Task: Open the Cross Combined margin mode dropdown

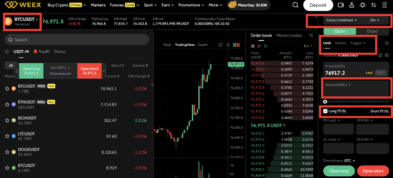Action: [x=342, y=20]
